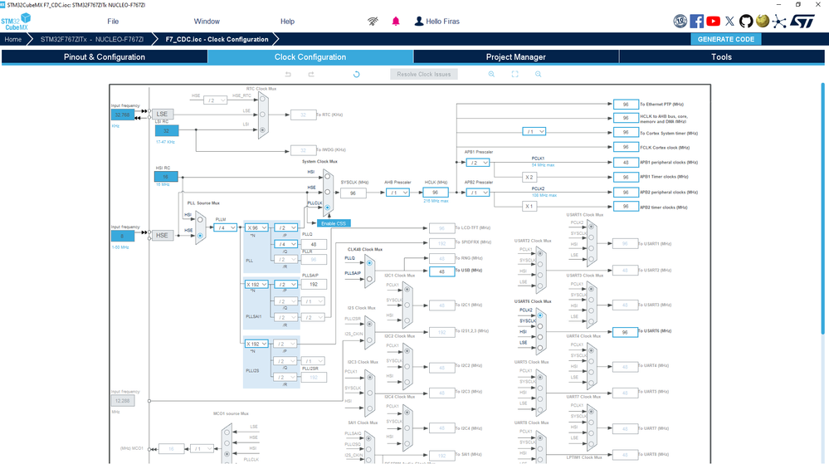This screenshot has height=464, width=829.
Task: Open the Facebook link icon
Action: (697, 21)
